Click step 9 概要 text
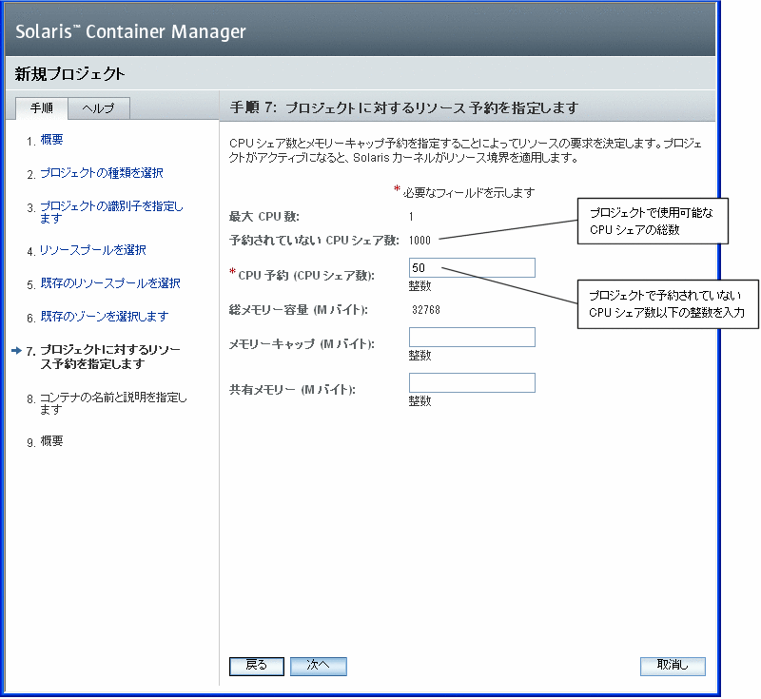Screen dimensions: 761x699 coord(51,441)
